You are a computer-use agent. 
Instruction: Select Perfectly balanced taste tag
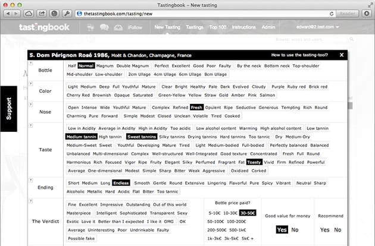[288, 145]
